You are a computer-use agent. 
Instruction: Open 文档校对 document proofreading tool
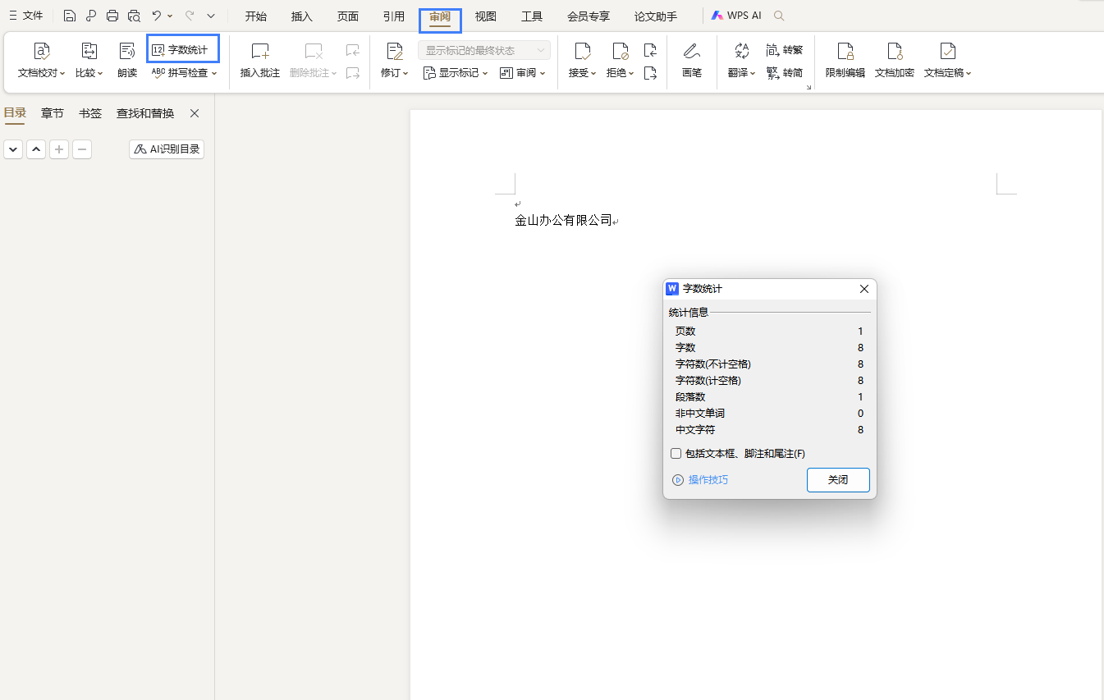41,52
